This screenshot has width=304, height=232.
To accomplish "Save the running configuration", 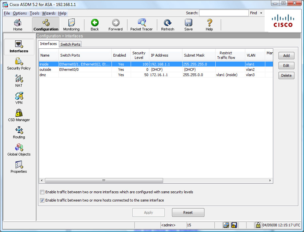I will (189, 25).
